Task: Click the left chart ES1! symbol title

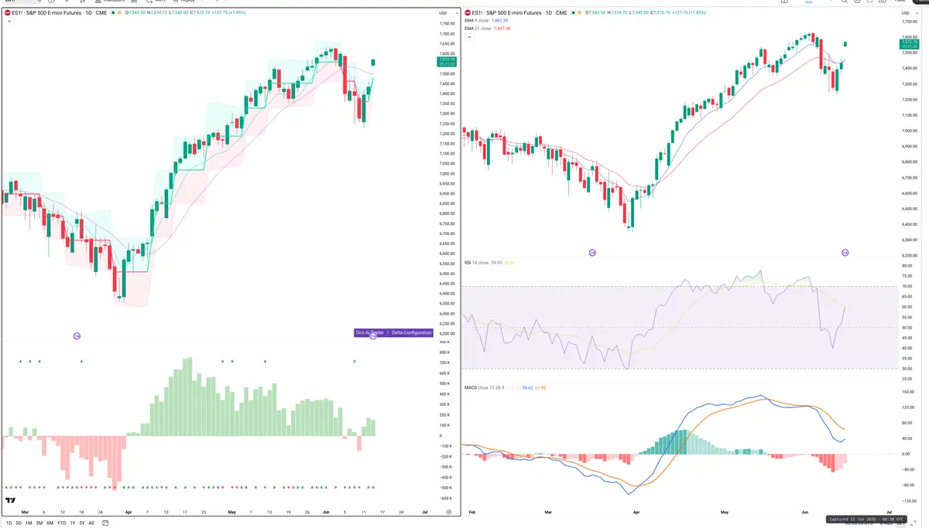Action: [59, 13]
